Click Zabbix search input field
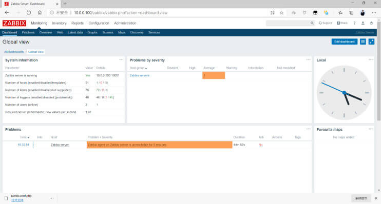Viewport: 381px width, 204px height. coord(288,23)
